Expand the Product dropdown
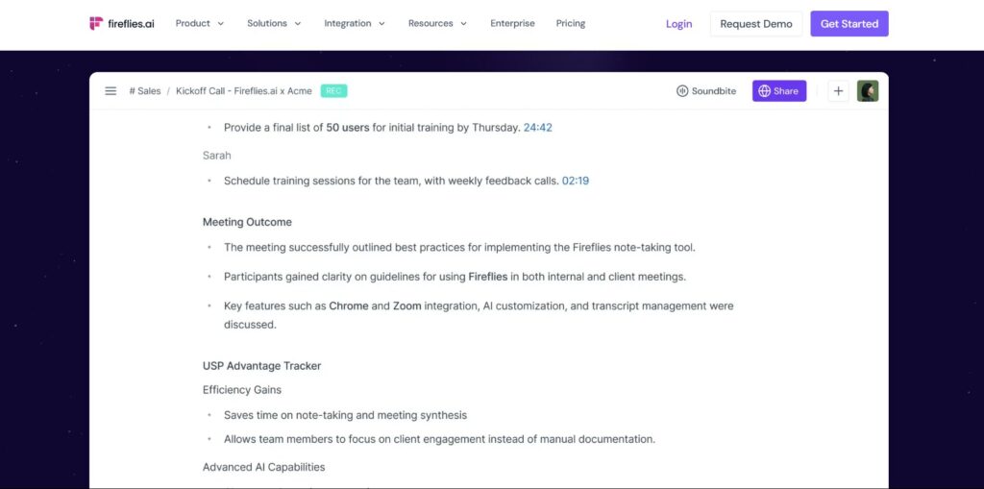Screen dimensions: 984x489 (200, 23)
